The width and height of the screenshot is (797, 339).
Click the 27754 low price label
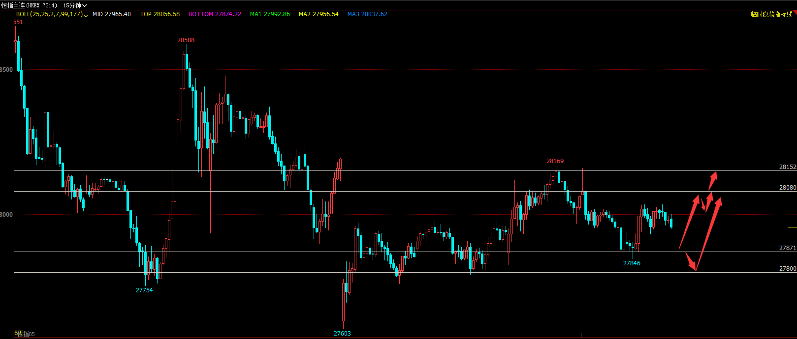click(144, 290)
